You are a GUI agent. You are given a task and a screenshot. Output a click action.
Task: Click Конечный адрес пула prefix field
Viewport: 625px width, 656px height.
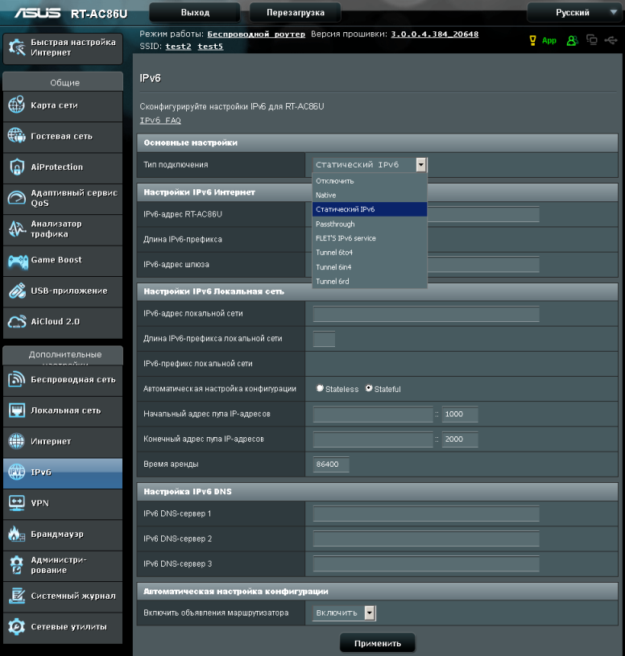point(373,439)
